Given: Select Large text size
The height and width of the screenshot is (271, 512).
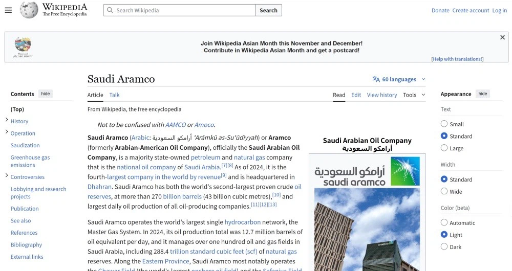Looking at the screenshot, I should click(444, 148).
